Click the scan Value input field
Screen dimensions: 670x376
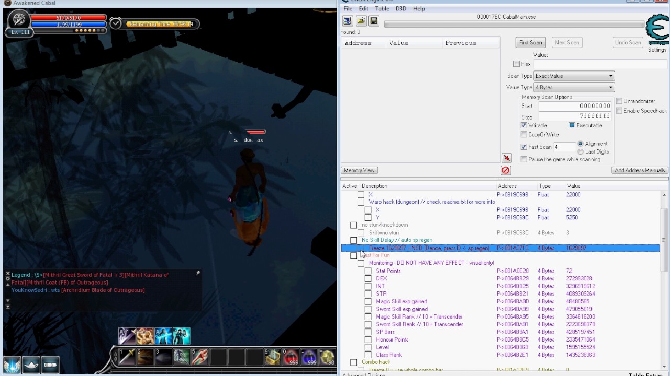(x=600, y=64)
